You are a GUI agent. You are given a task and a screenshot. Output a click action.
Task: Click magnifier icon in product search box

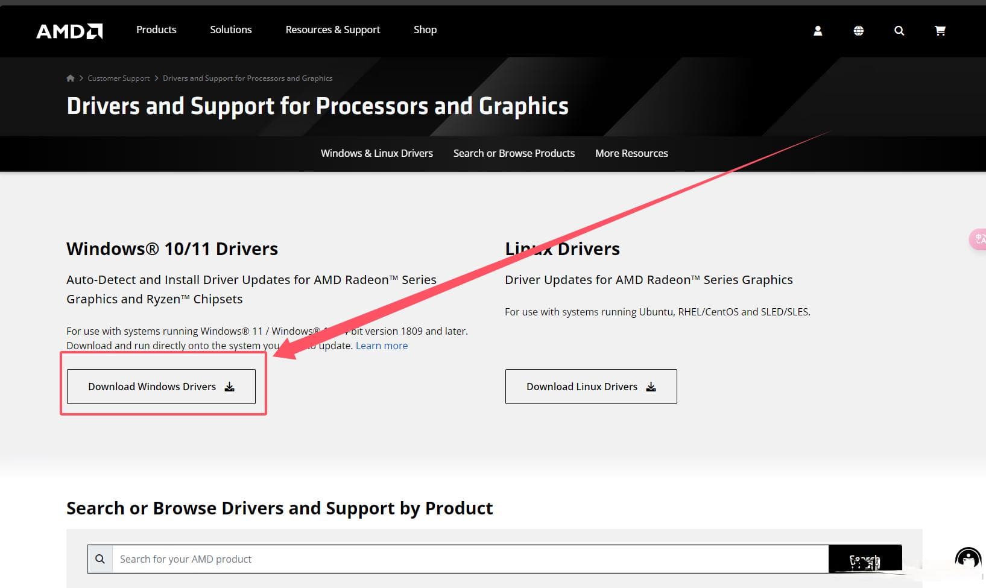pyautogui.click(x=100, y=559)
